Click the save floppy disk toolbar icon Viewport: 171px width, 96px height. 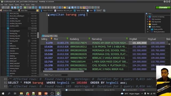point(69,7)
